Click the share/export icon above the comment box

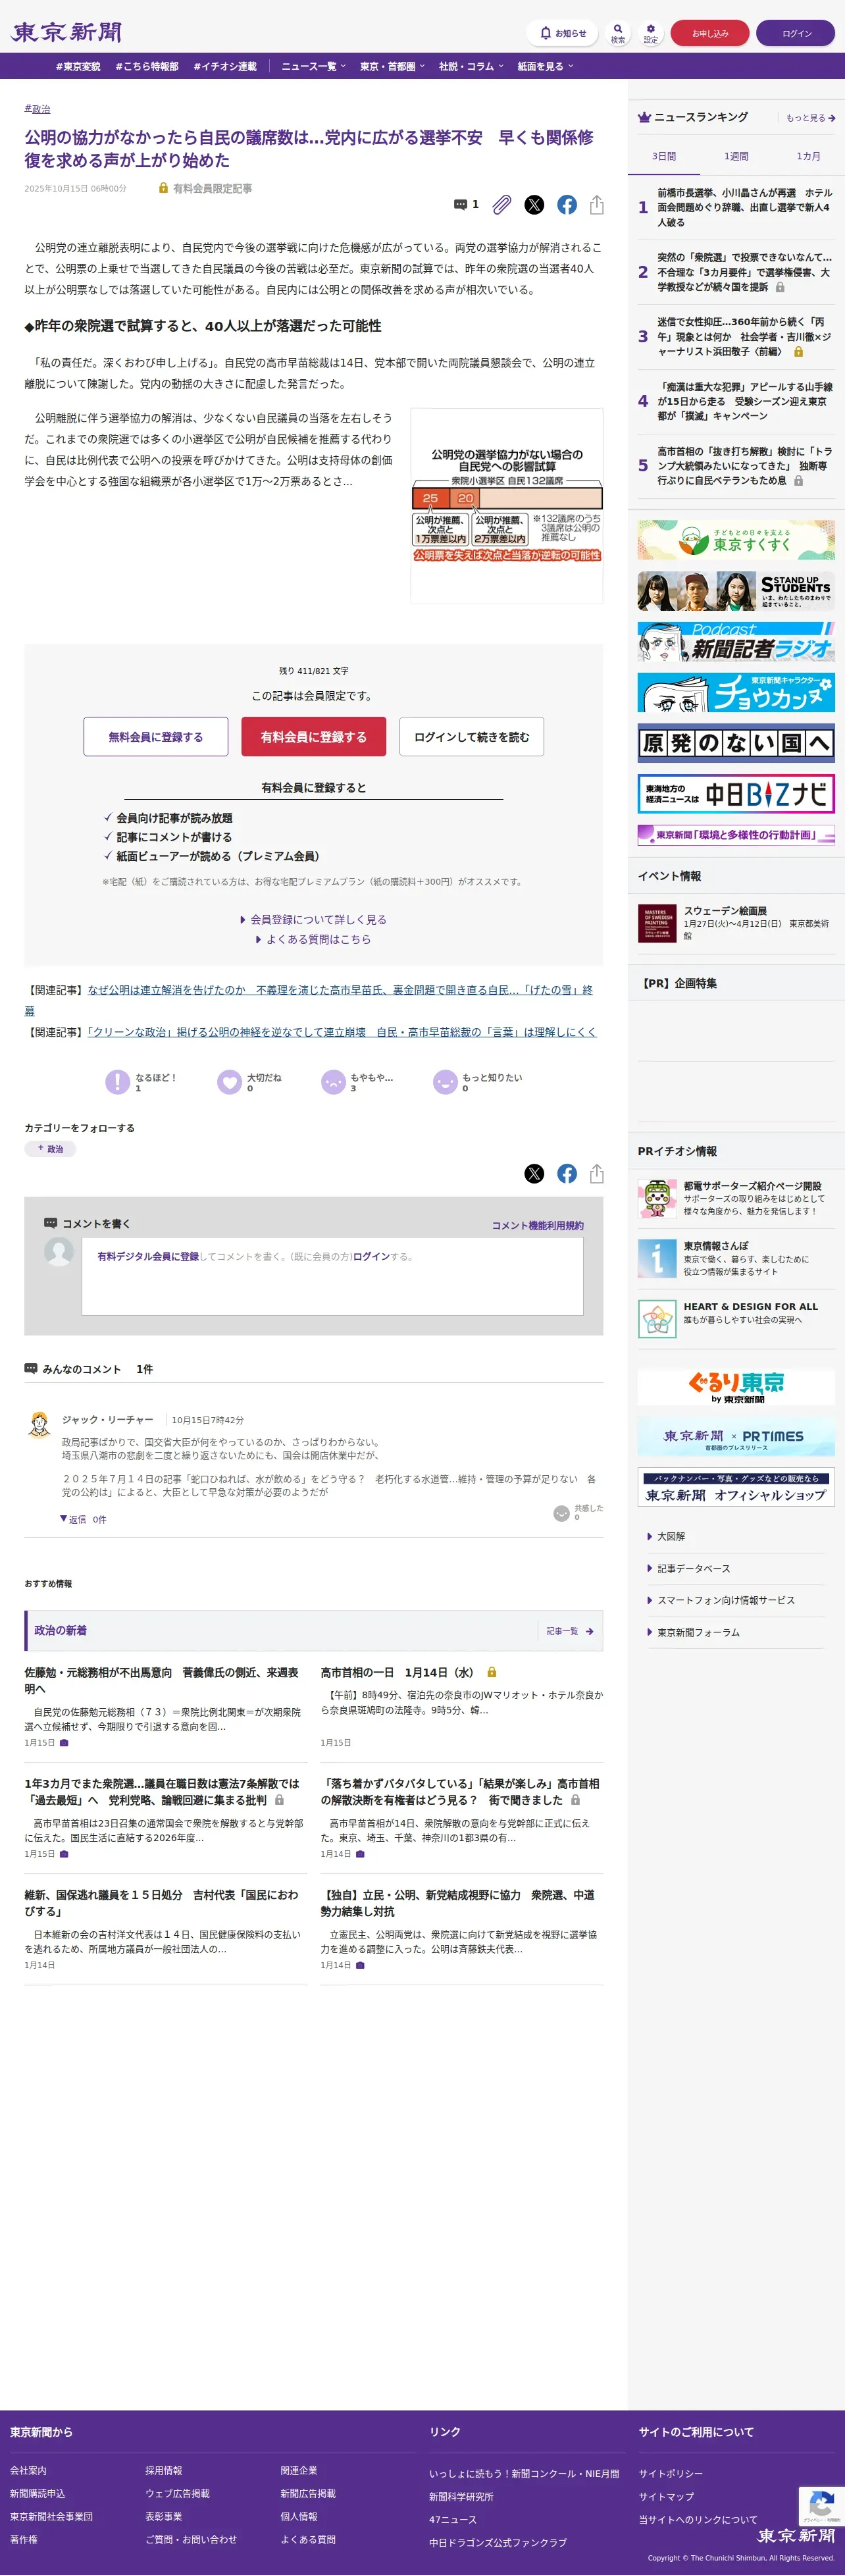coord(597,1174)
